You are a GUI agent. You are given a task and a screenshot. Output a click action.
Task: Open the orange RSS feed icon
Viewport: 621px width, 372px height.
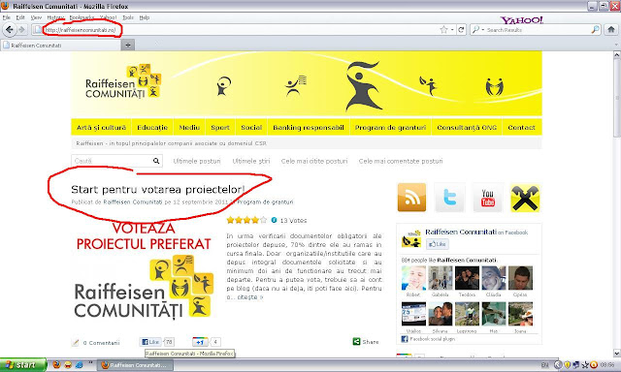[411, 198]
